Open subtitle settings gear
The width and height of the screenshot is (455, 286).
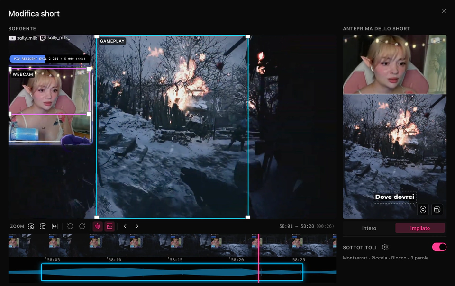point(385,247)
